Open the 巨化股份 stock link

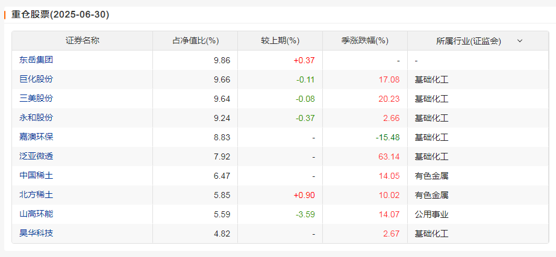[36, 79]
